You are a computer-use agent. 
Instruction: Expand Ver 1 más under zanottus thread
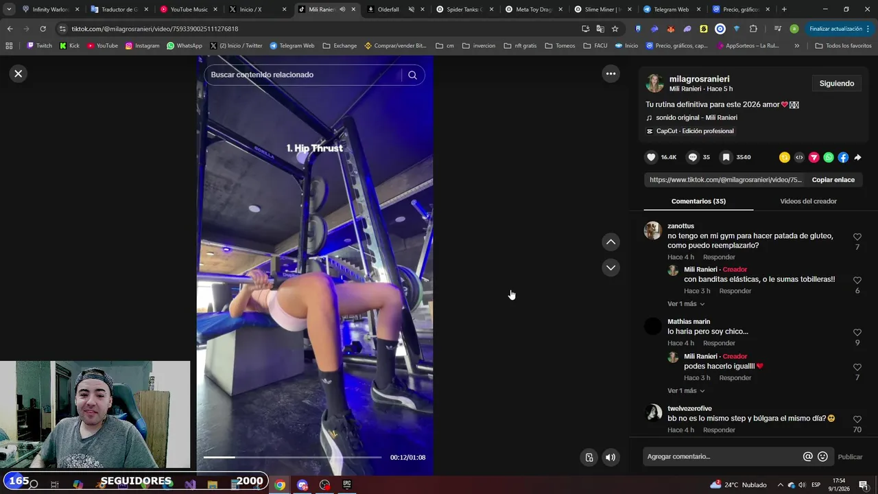(686, 304)
